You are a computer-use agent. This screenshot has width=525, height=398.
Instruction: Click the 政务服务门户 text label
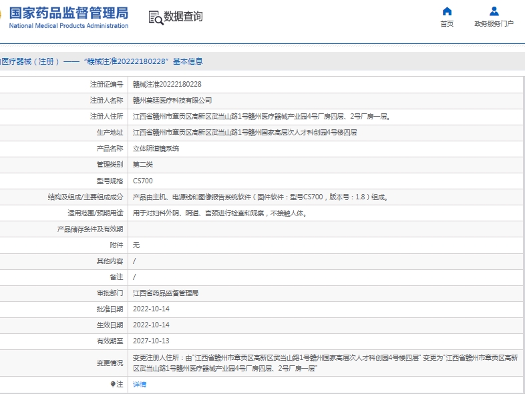pos(494,24)
